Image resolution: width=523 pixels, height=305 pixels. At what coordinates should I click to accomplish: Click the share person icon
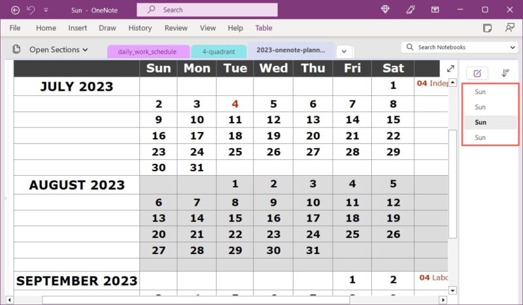click(x=510, y=27)
